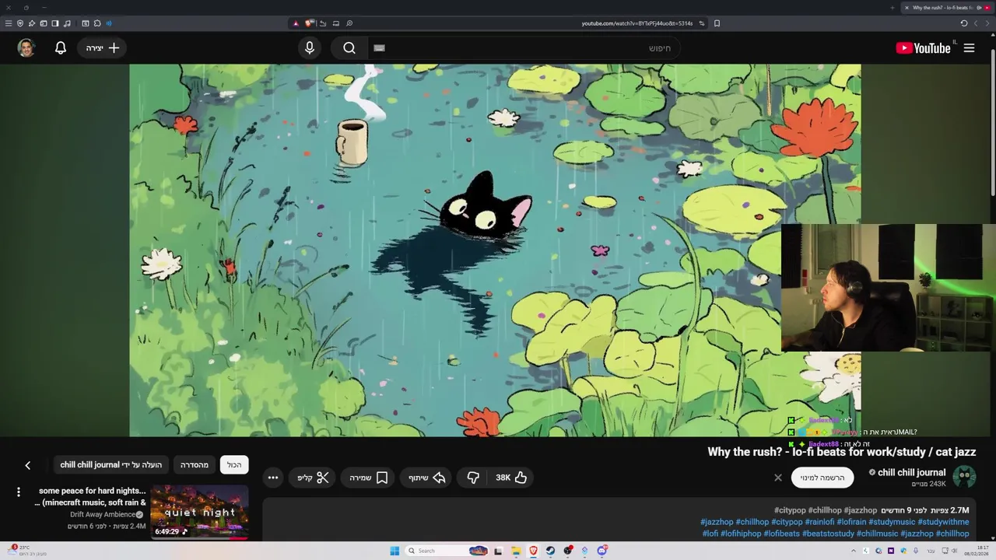This screenshot has height=560, width=996.
Task: Open chill chill journal channel avatar
Action: 965,477
